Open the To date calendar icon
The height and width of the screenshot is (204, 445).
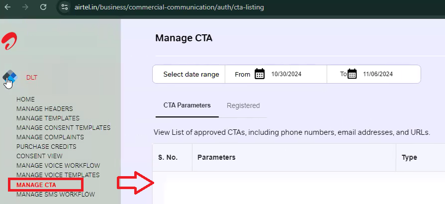click(x=352, y=74)
